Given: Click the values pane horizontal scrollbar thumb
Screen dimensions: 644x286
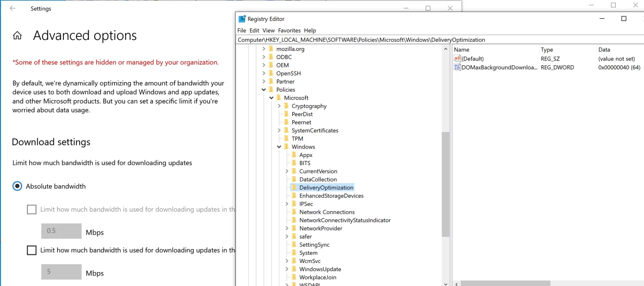Looking at the screenshot, I should [x=505, y=284].
